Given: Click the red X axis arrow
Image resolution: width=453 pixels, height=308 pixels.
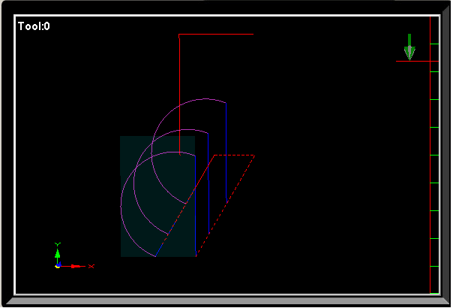Looking at the screenshot, I should coord(73,266).
